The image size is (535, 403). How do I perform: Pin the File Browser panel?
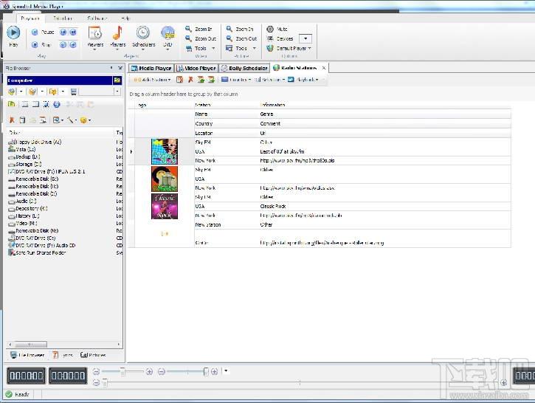111,68
